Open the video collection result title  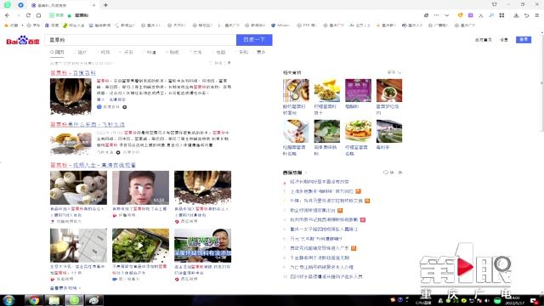click(x=93, y=165)
